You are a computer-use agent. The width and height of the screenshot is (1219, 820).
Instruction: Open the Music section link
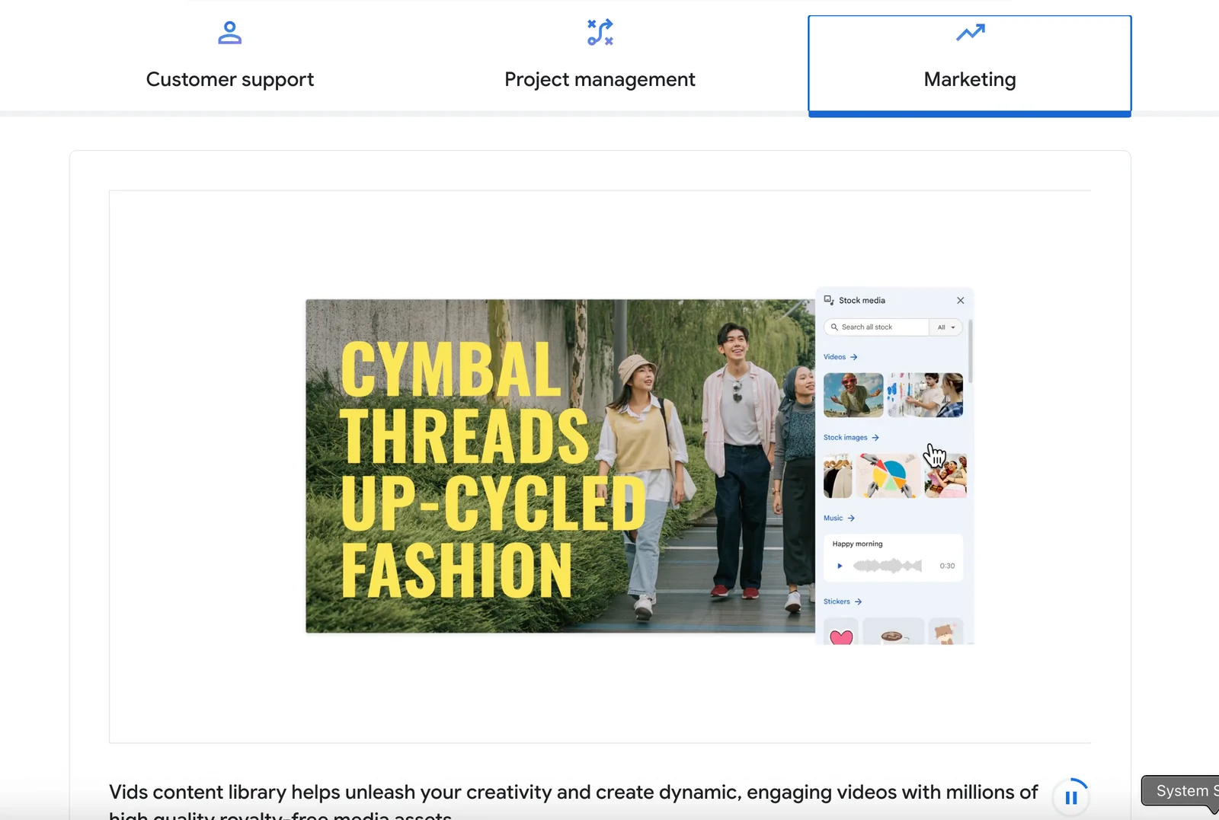coord(839,518)
